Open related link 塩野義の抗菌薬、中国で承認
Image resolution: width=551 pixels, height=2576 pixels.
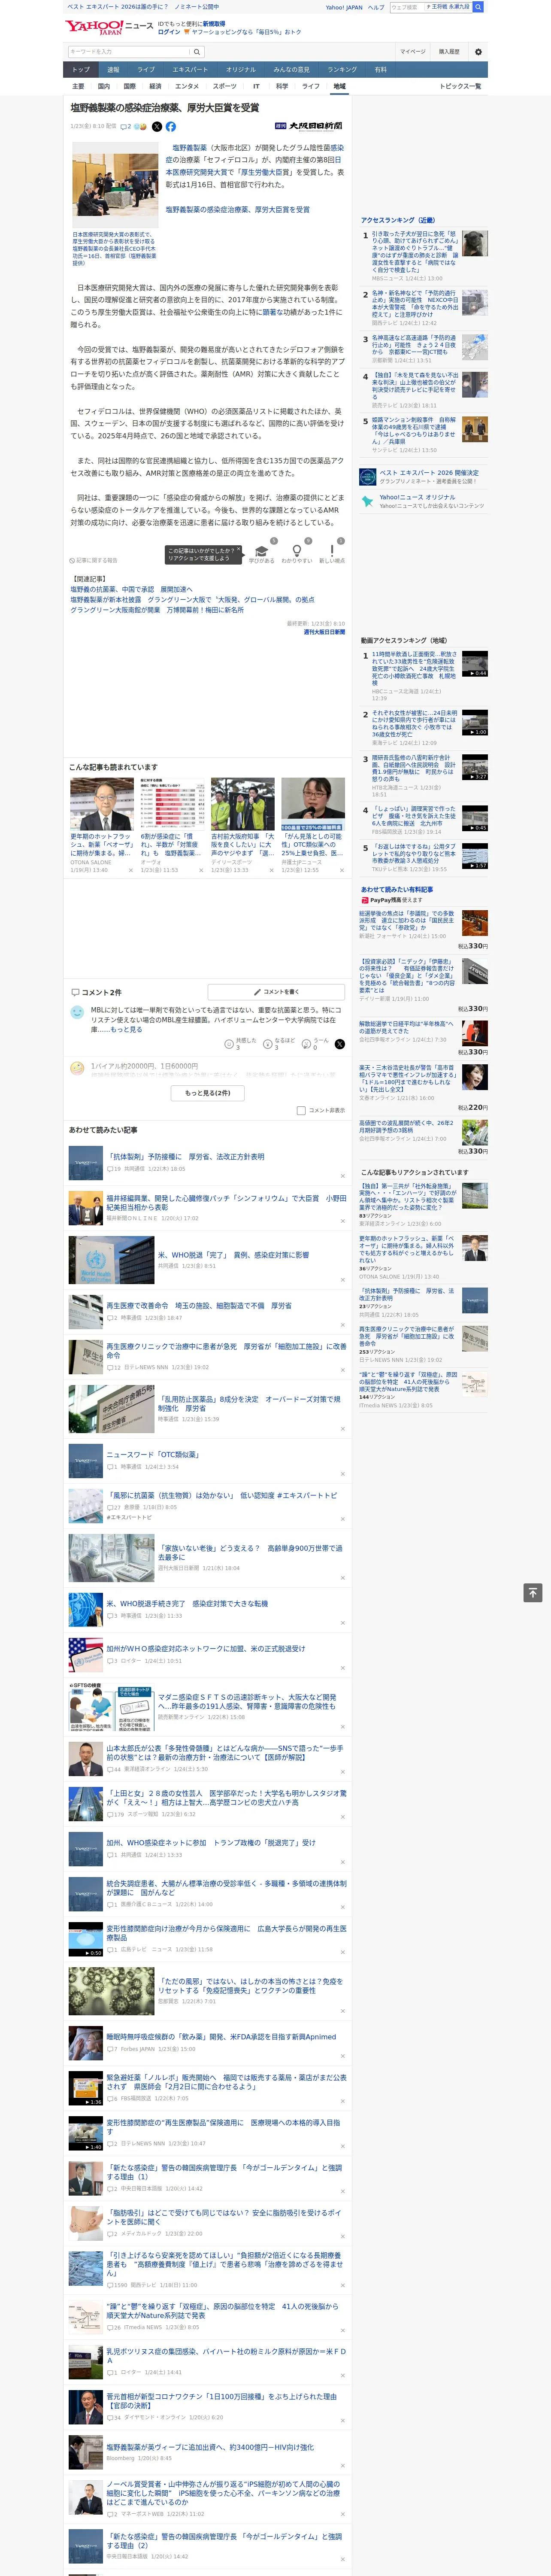tap(131, 590)
